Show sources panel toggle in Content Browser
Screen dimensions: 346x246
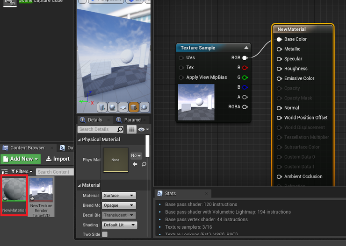point(5,172)
